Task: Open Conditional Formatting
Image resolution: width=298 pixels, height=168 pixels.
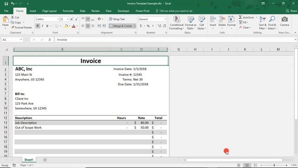Action: pos(176,23)
